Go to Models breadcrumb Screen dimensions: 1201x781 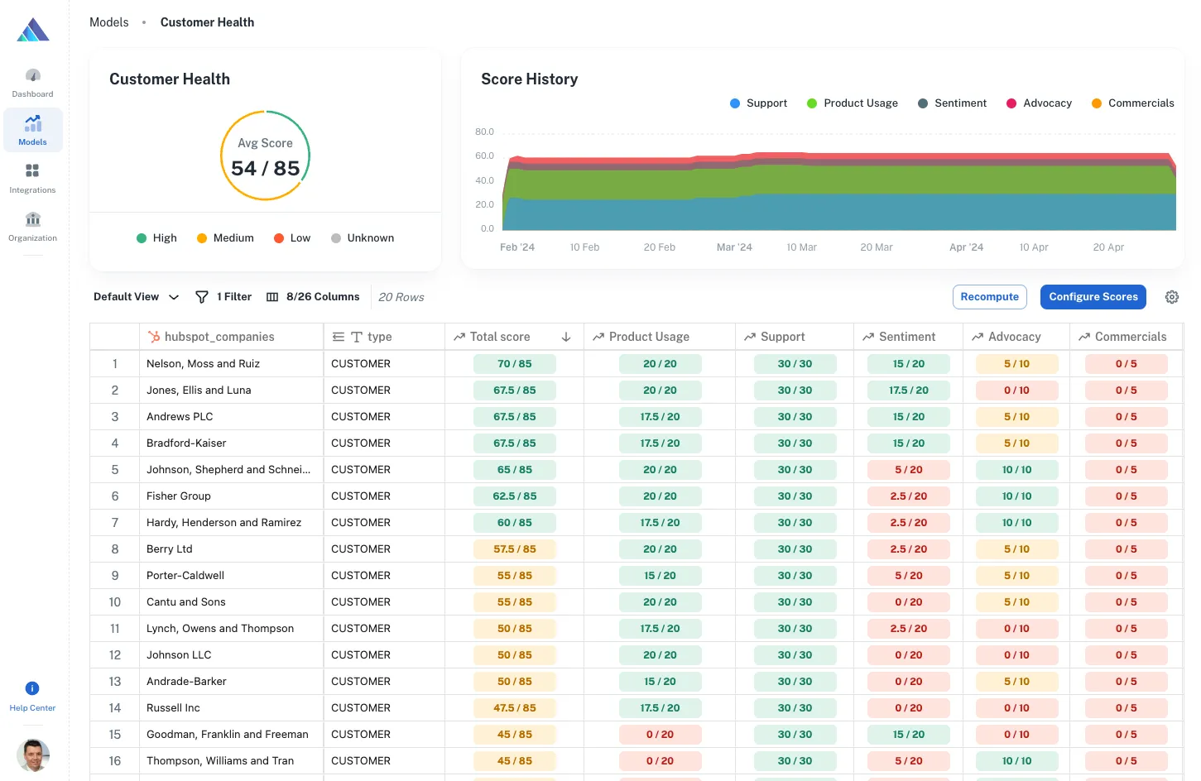[109, 22]
